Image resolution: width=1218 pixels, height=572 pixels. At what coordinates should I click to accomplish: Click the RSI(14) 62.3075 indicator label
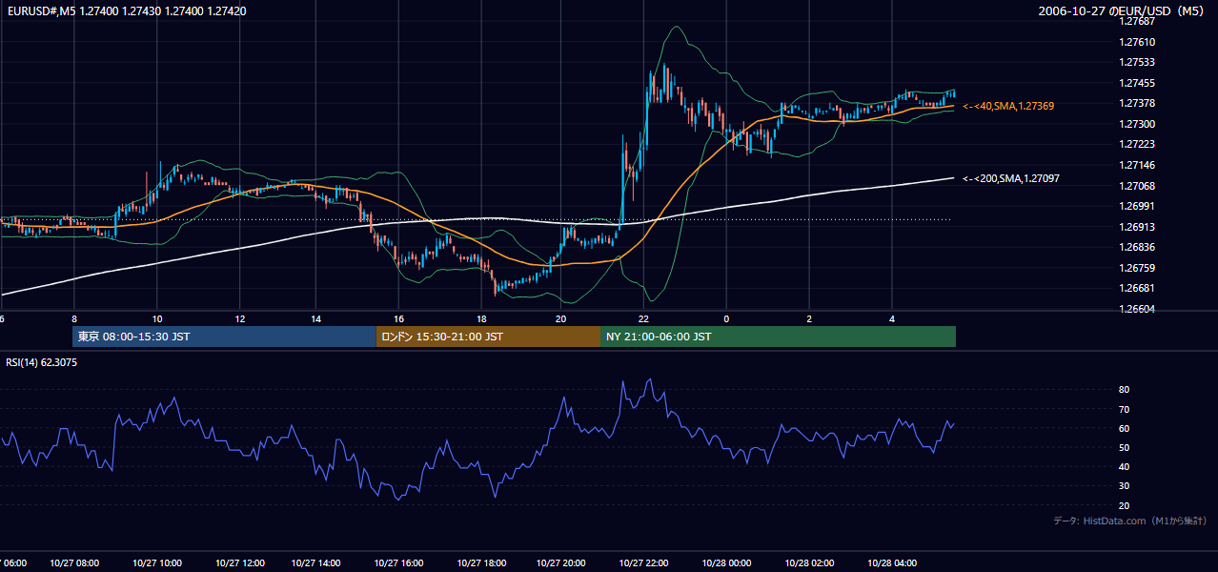click(42, 362)
